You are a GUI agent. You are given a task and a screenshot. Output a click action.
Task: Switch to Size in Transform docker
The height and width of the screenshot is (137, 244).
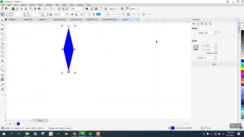(x=206, y=24)
